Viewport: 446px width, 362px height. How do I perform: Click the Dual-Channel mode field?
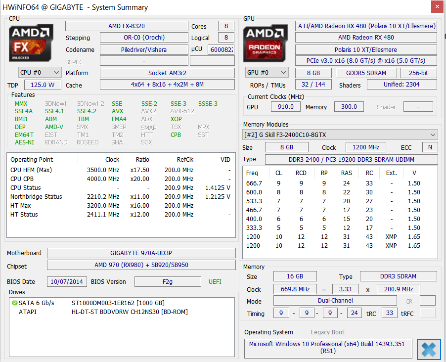tap(335, 301)
